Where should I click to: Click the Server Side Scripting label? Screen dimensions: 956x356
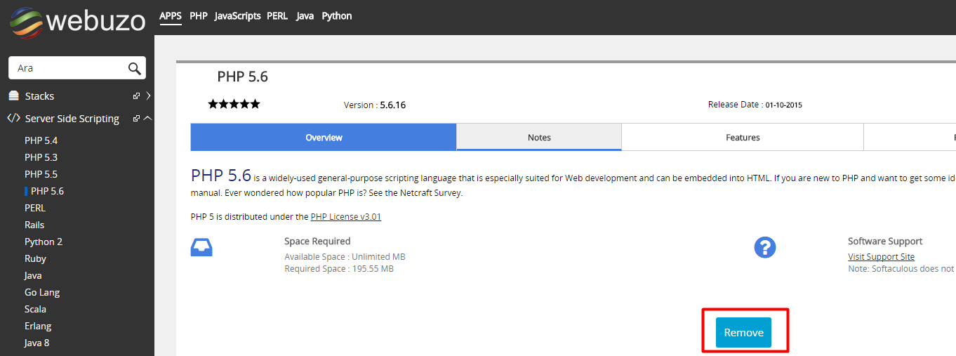(72, 119)
